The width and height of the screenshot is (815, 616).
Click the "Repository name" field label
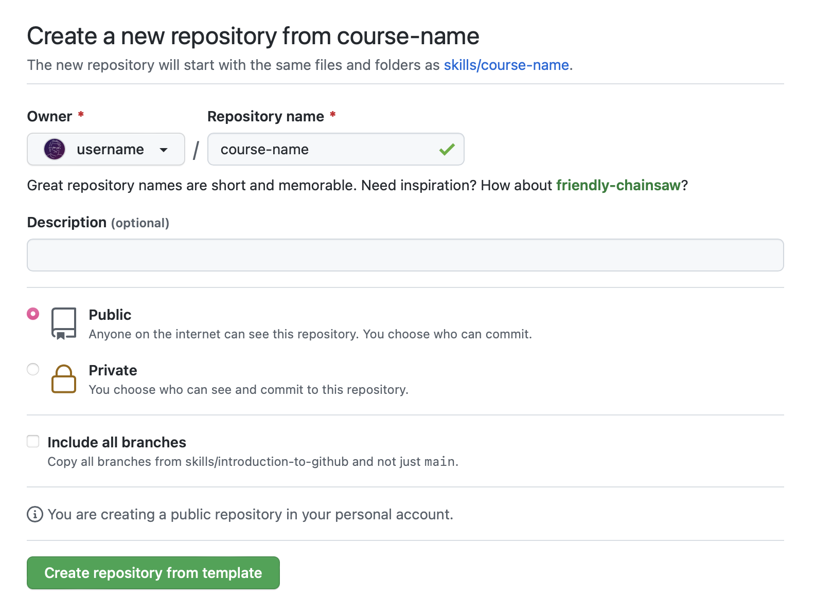(x=265, y=116)
